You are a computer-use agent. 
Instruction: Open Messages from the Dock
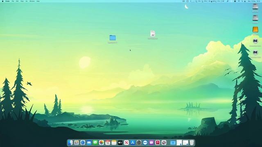click(95, 143)
